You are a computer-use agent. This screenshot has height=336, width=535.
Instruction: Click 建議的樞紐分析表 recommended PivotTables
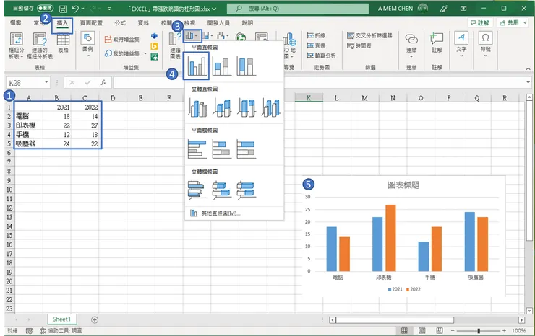40,46
